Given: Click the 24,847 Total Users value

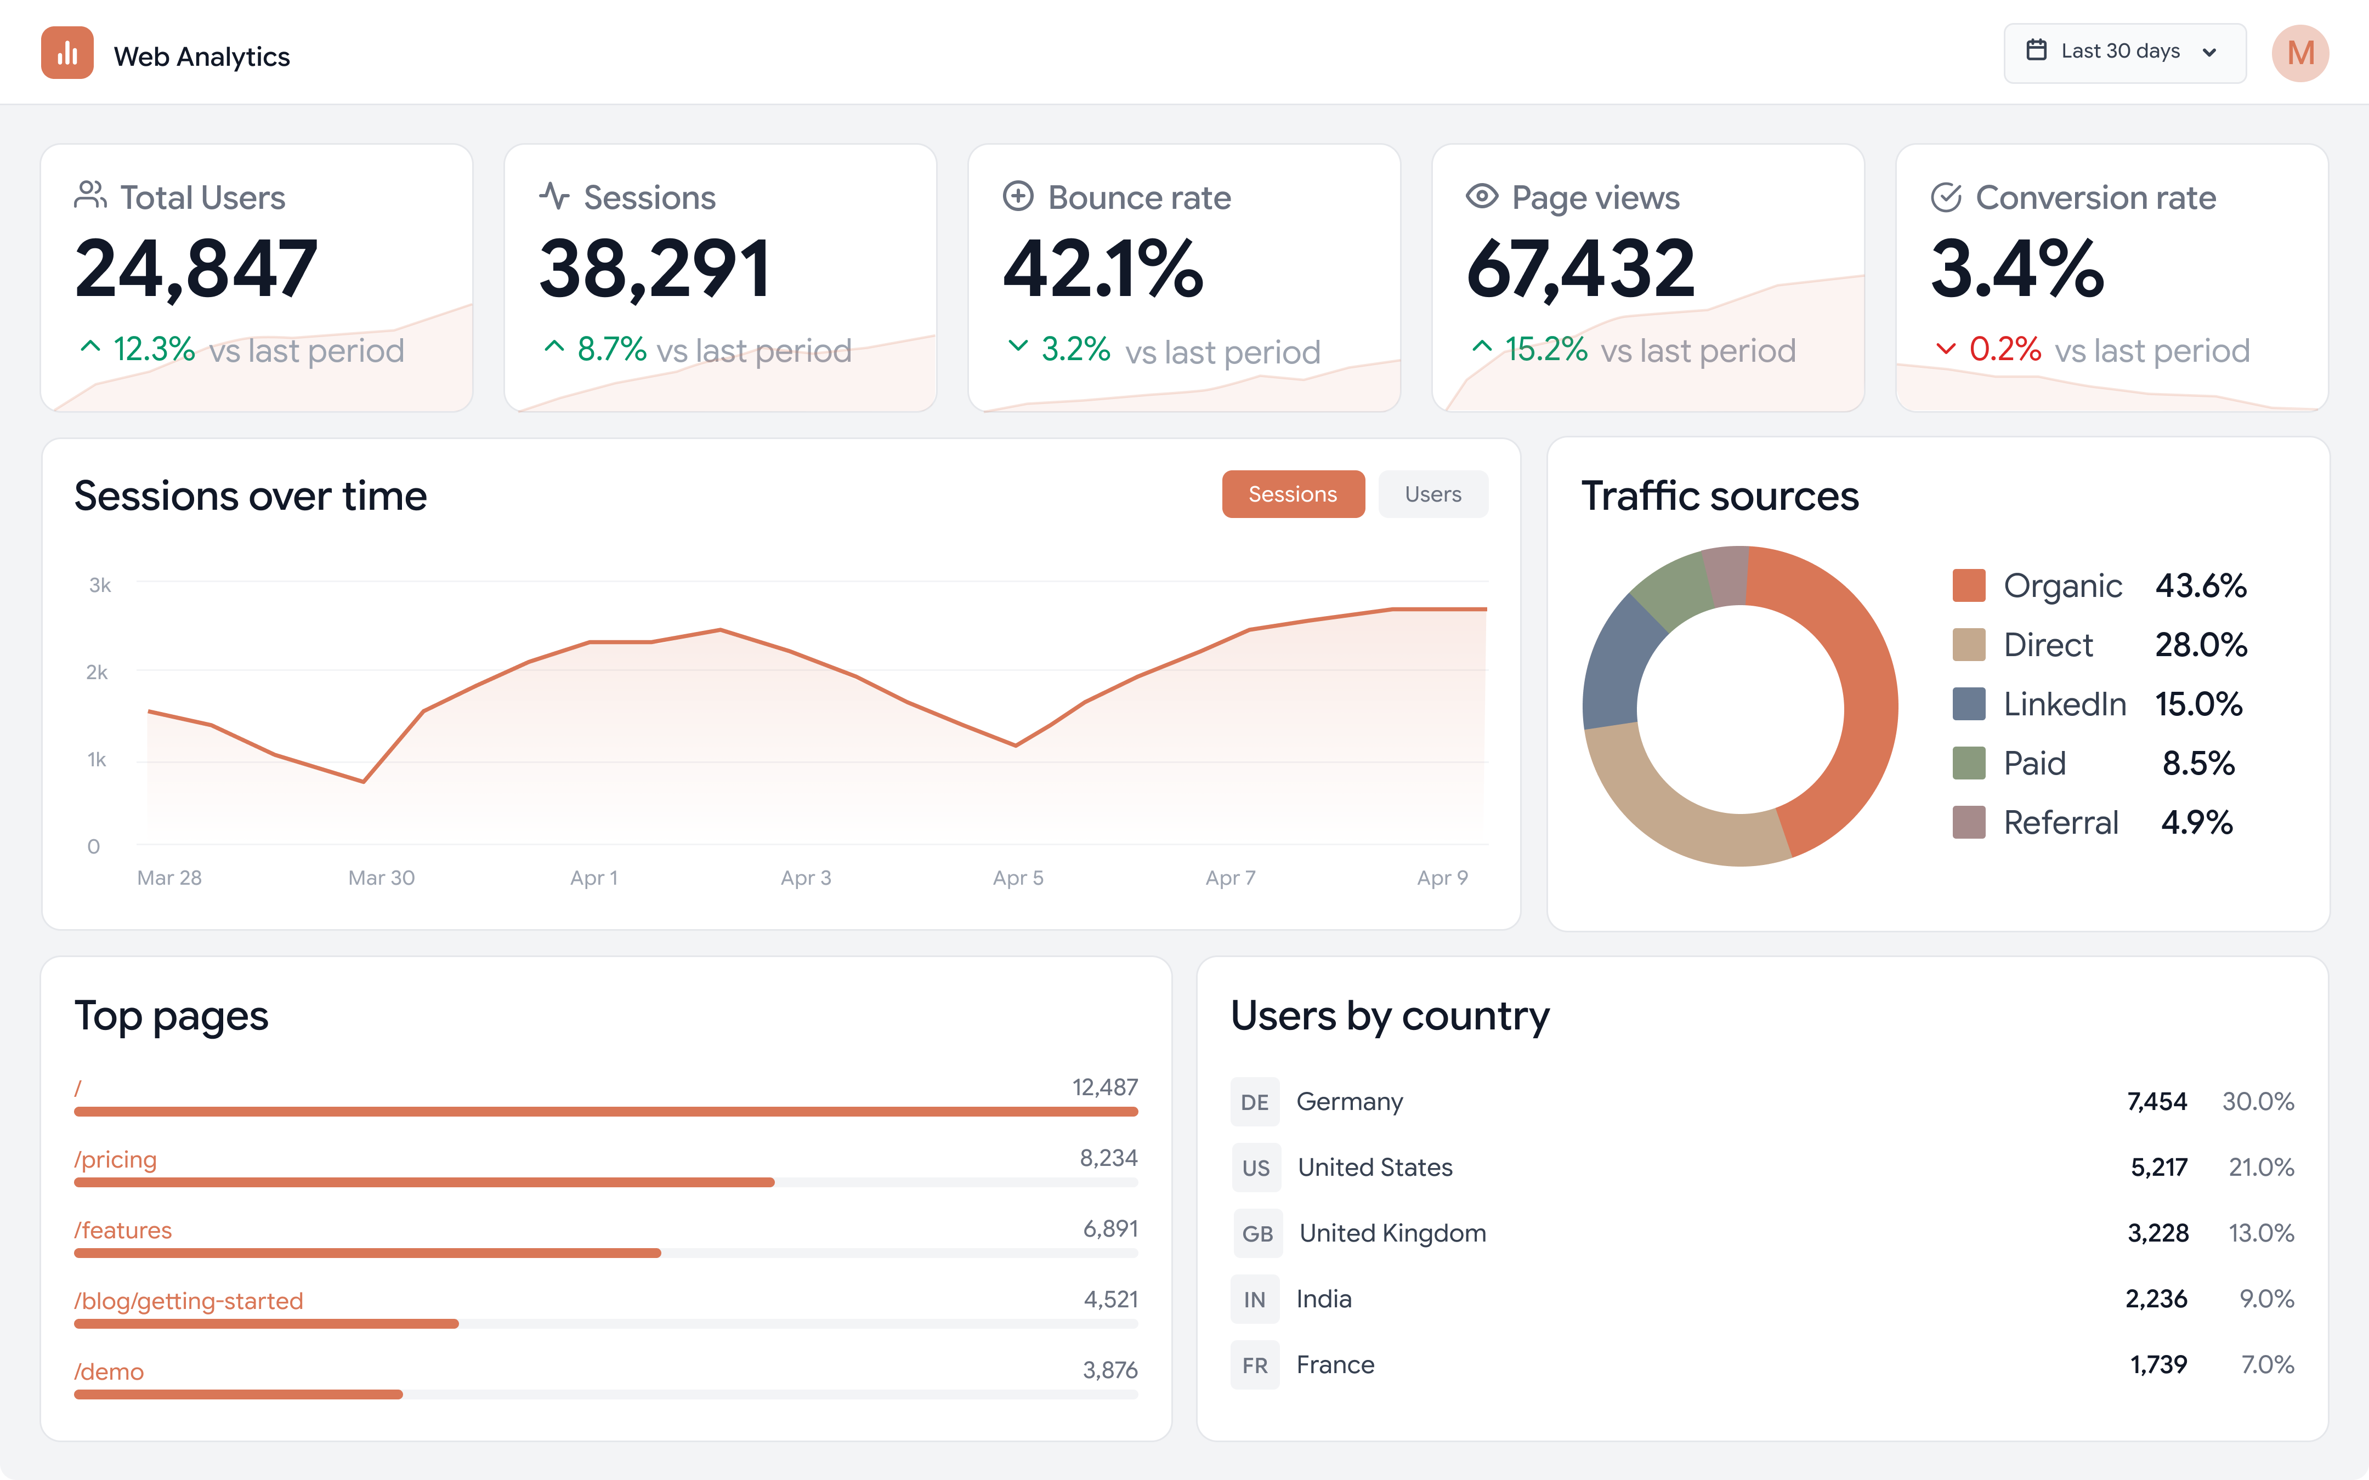Looking at the screenshot, I should coord(196,269).
